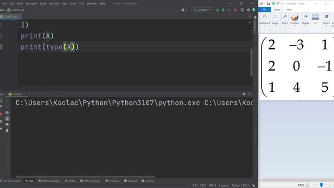Viewport: 334px width, 188px height.
Task: Open the File menu in PyCharm
Action: point(5,4)
